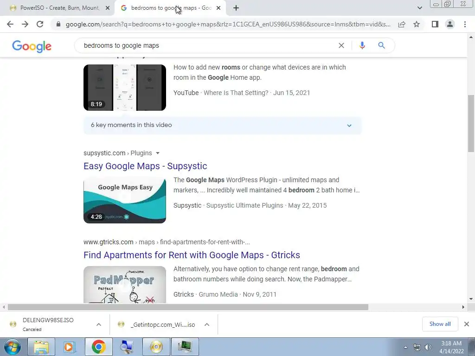Open the Windows Start menu

[x=13, y=347]
